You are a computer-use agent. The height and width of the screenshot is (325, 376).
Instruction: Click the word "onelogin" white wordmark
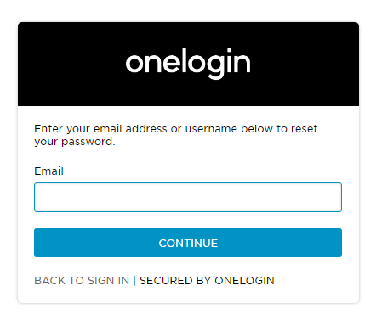click(x=188, y=64)
